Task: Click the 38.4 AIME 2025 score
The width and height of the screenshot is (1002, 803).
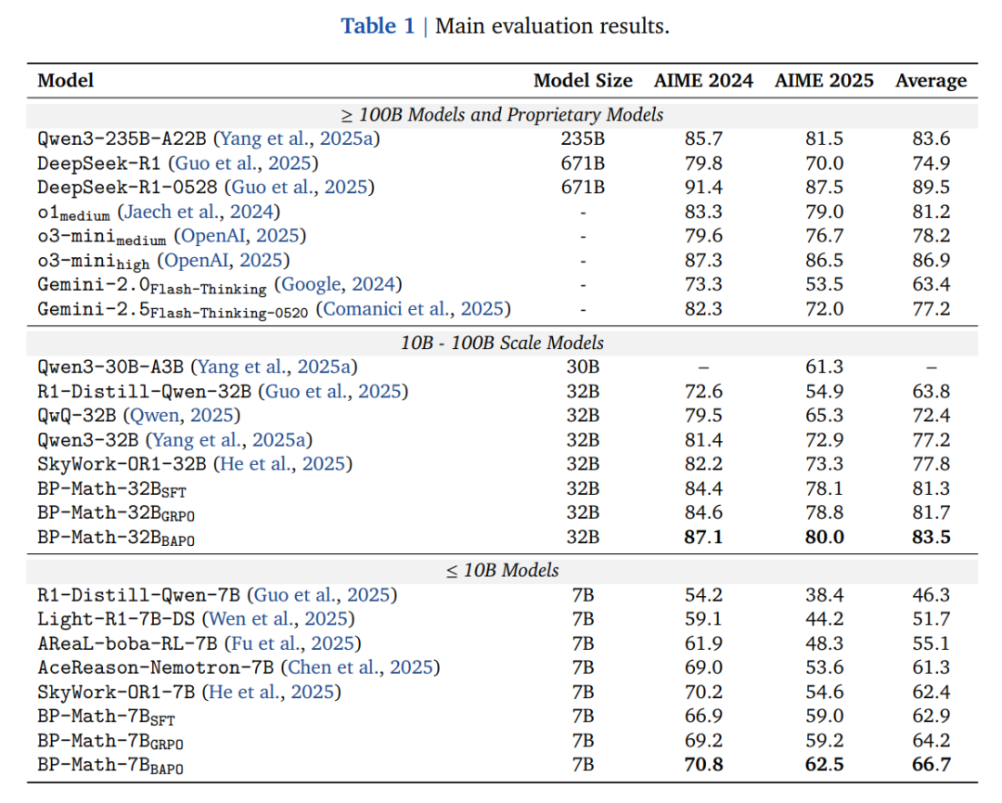Action: (825, 595)
